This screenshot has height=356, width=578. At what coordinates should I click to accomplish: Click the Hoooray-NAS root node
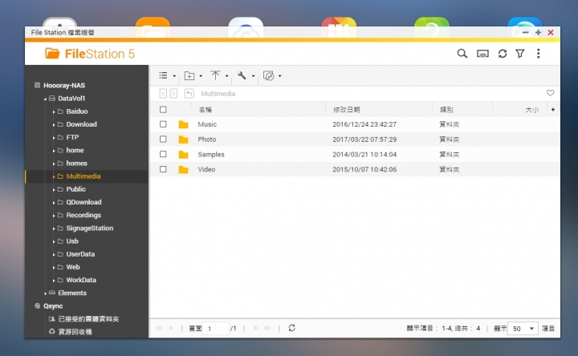[x=64, y=86]
